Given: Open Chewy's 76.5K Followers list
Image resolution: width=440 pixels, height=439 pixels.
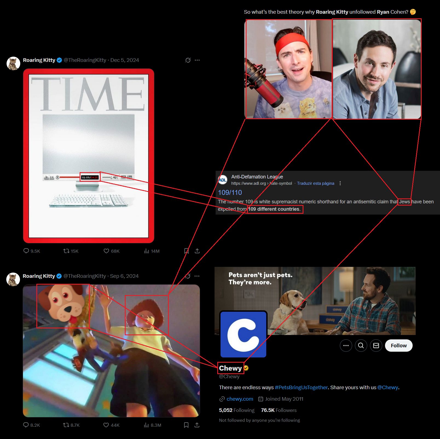Looking at the screenshot, I should point(279,410).
